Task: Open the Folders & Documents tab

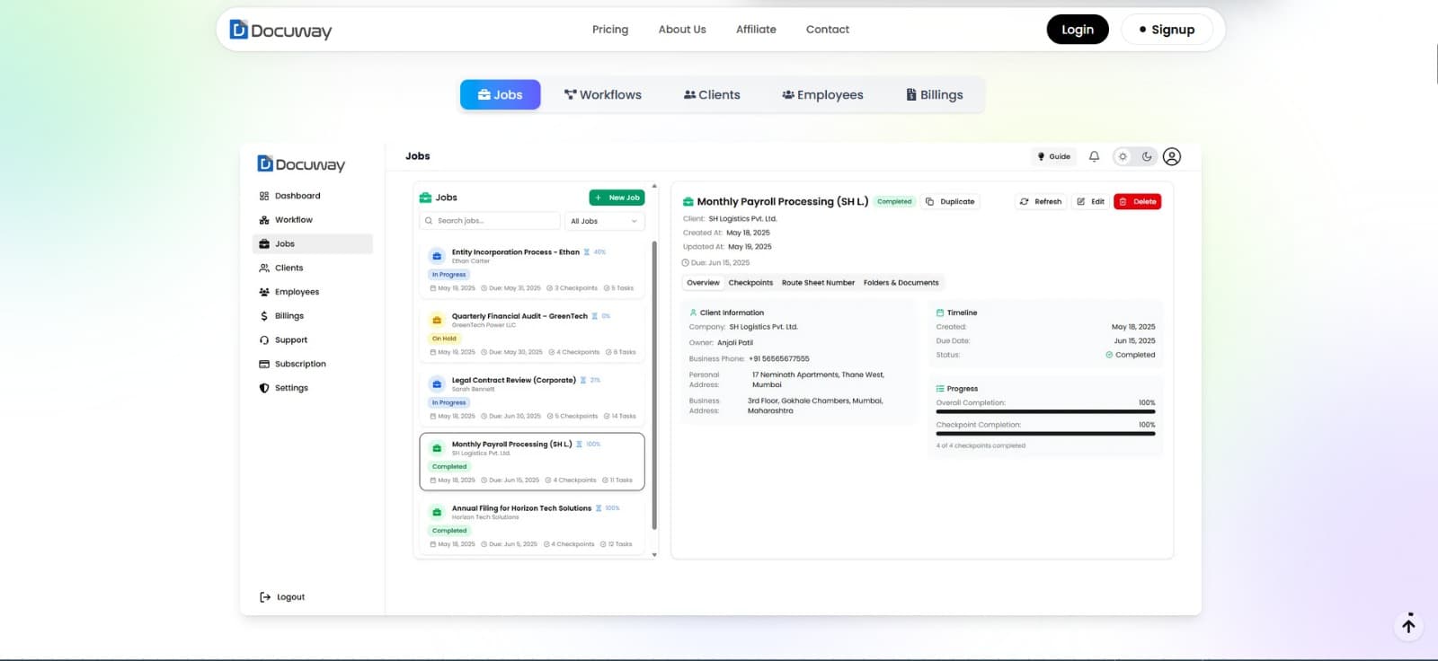Action: point(901,283)
